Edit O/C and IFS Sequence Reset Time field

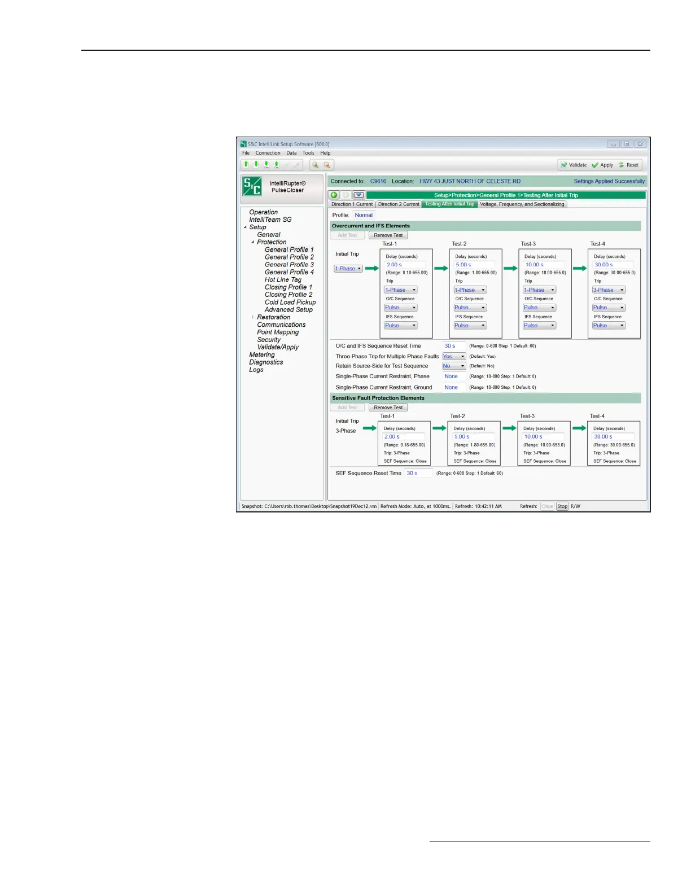[x=454, y=346]
